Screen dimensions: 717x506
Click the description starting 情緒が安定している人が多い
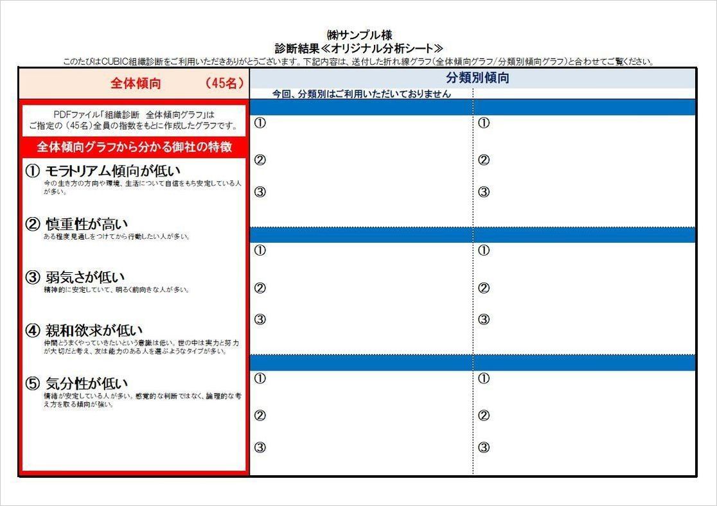142,400
